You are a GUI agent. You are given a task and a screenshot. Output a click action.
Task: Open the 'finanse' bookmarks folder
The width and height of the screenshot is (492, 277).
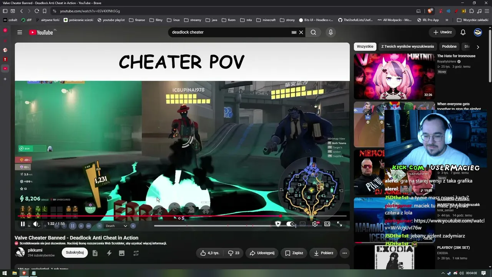137,20
